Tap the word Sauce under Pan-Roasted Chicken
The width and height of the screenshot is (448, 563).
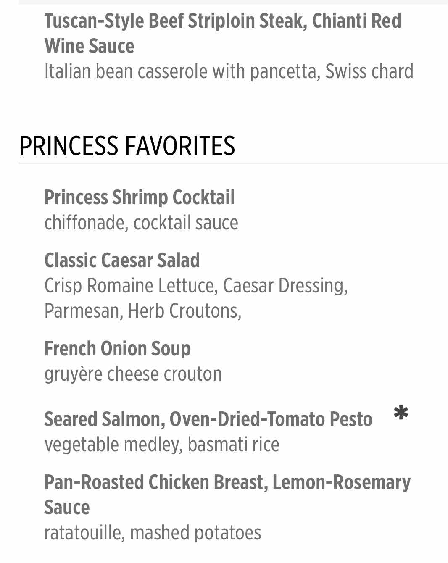67,507
